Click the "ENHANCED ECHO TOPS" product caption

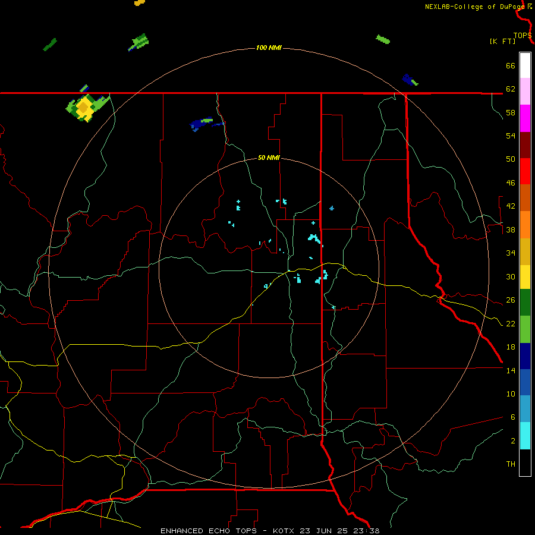[209, 531]
